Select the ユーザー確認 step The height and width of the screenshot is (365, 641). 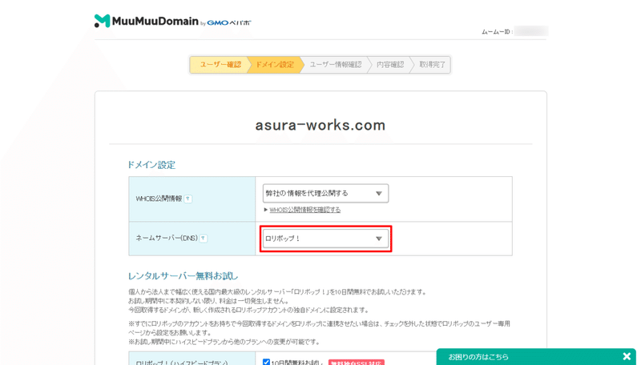[x=220, y=65]
